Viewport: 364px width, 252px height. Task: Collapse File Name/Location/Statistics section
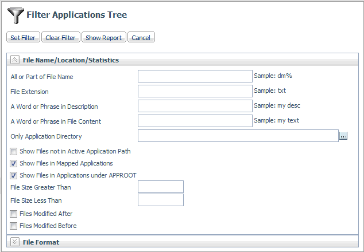click(14, 60)
